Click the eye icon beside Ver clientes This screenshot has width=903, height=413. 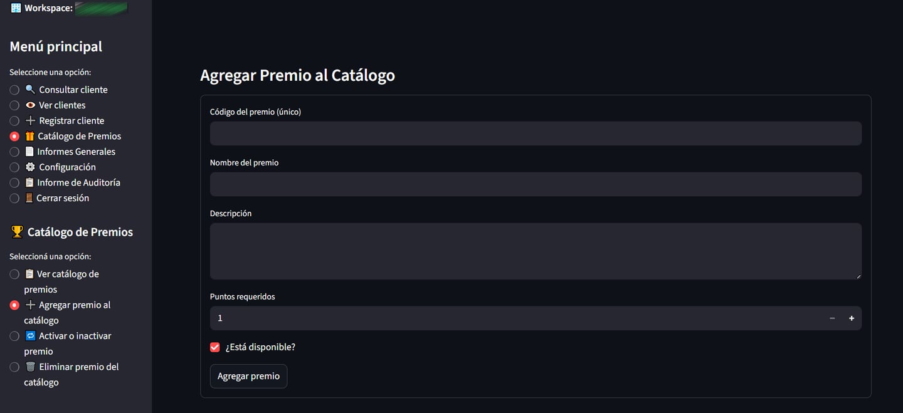[x=30, y=105]
